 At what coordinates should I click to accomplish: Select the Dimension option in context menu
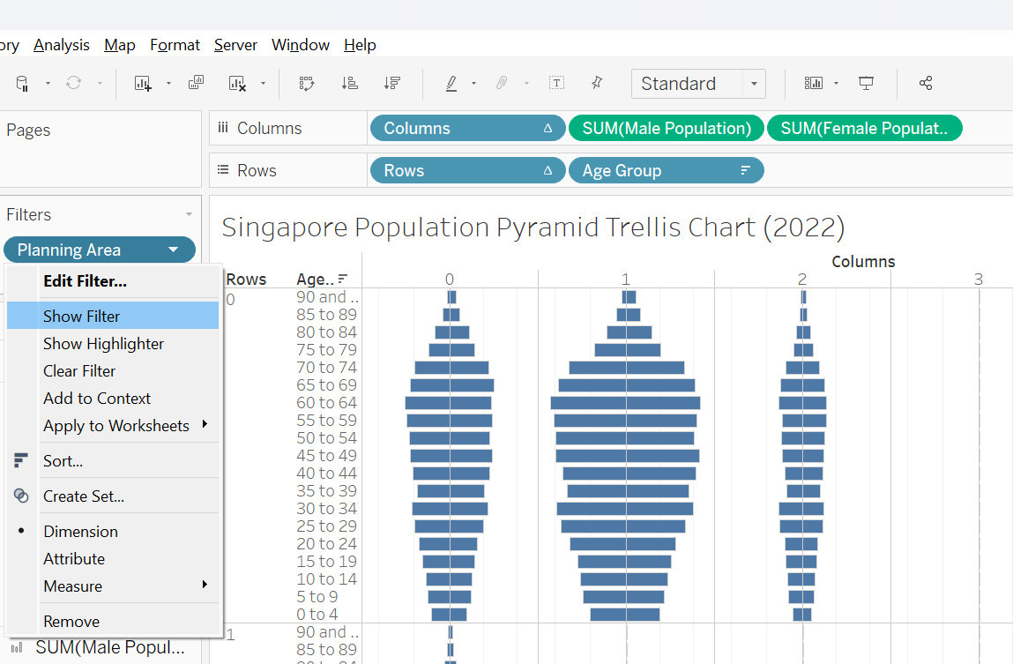coord(80,532)
